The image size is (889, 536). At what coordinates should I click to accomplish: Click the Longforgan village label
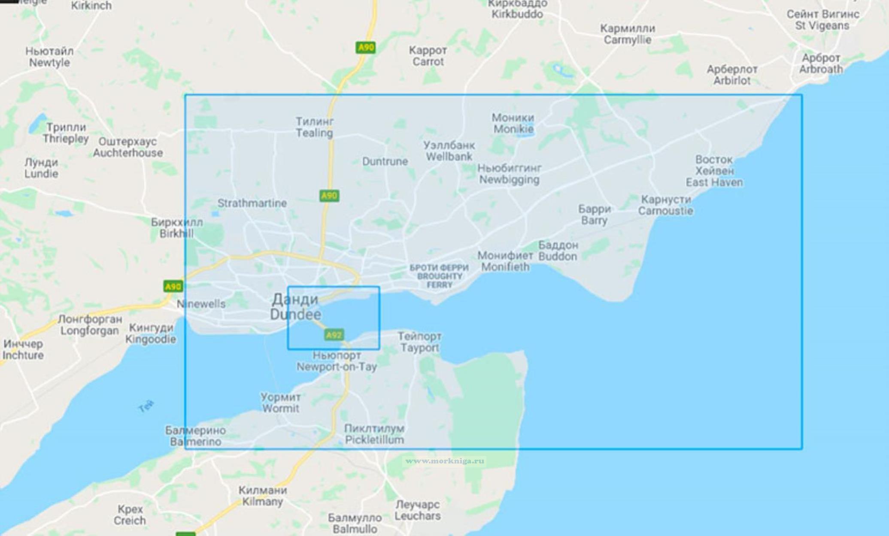click(90, 325)
